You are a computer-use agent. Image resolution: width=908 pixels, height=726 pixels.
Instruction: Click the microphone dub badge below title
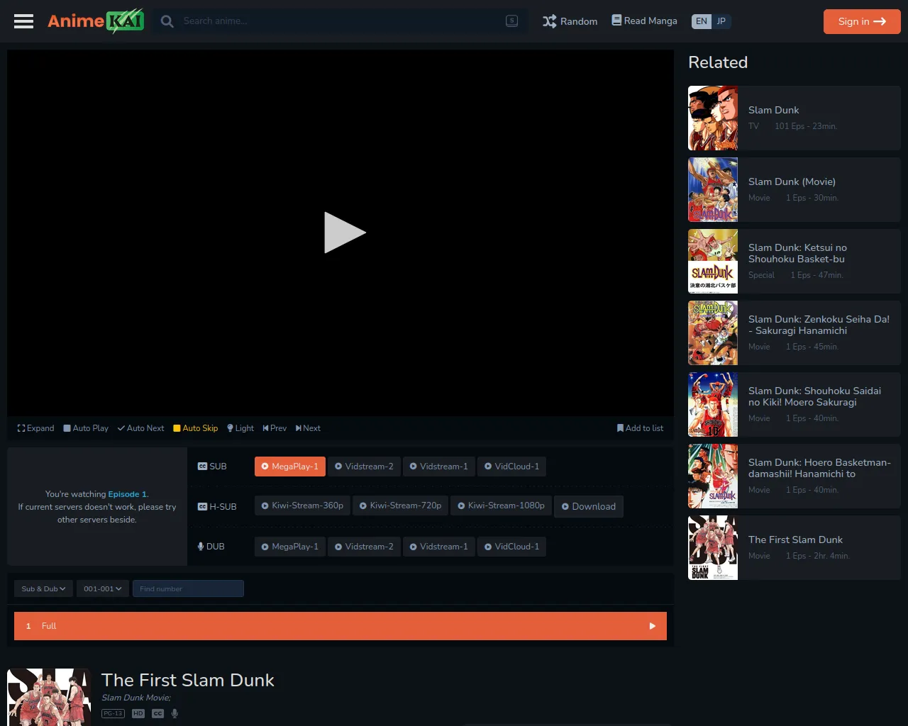[x=175, y=713]
